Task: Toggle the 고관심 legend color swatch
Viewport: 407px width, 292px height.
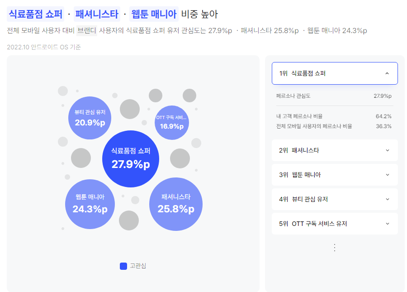Action: [x=123, y=266]
